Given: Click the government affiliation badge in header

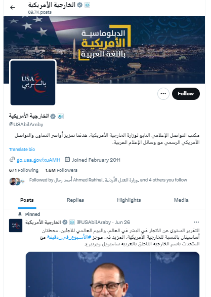Looking at the screenshot, I should click(x=87, y=5).
